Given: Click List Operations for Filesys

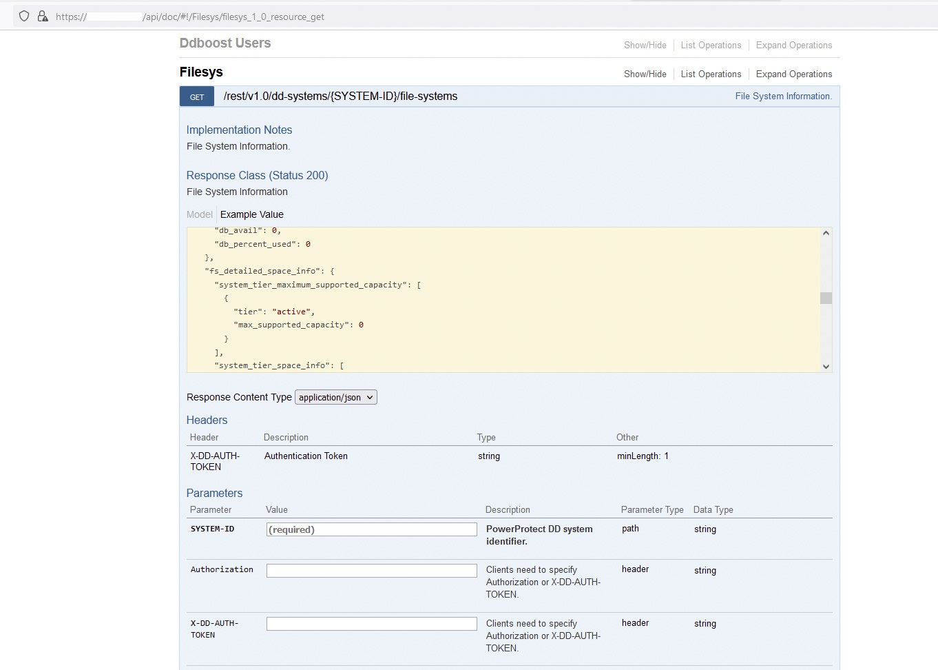Looking at the screenshot, I should click(x=711, y=74).
